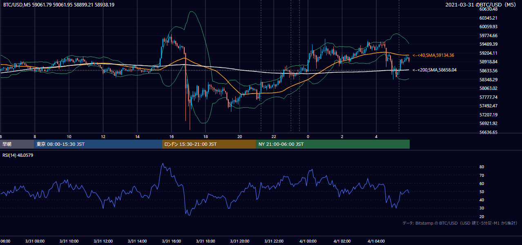
Task: Click the 3/31 10:00 date label
Action: pyautogui.click(x=69, y=241)
